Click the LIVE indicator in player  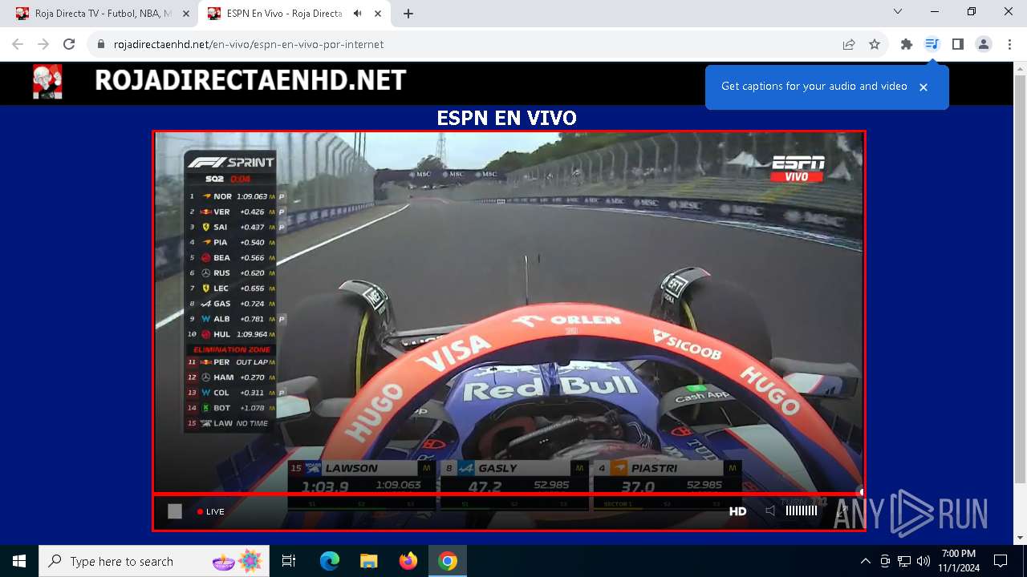click(x=211, y=511)
